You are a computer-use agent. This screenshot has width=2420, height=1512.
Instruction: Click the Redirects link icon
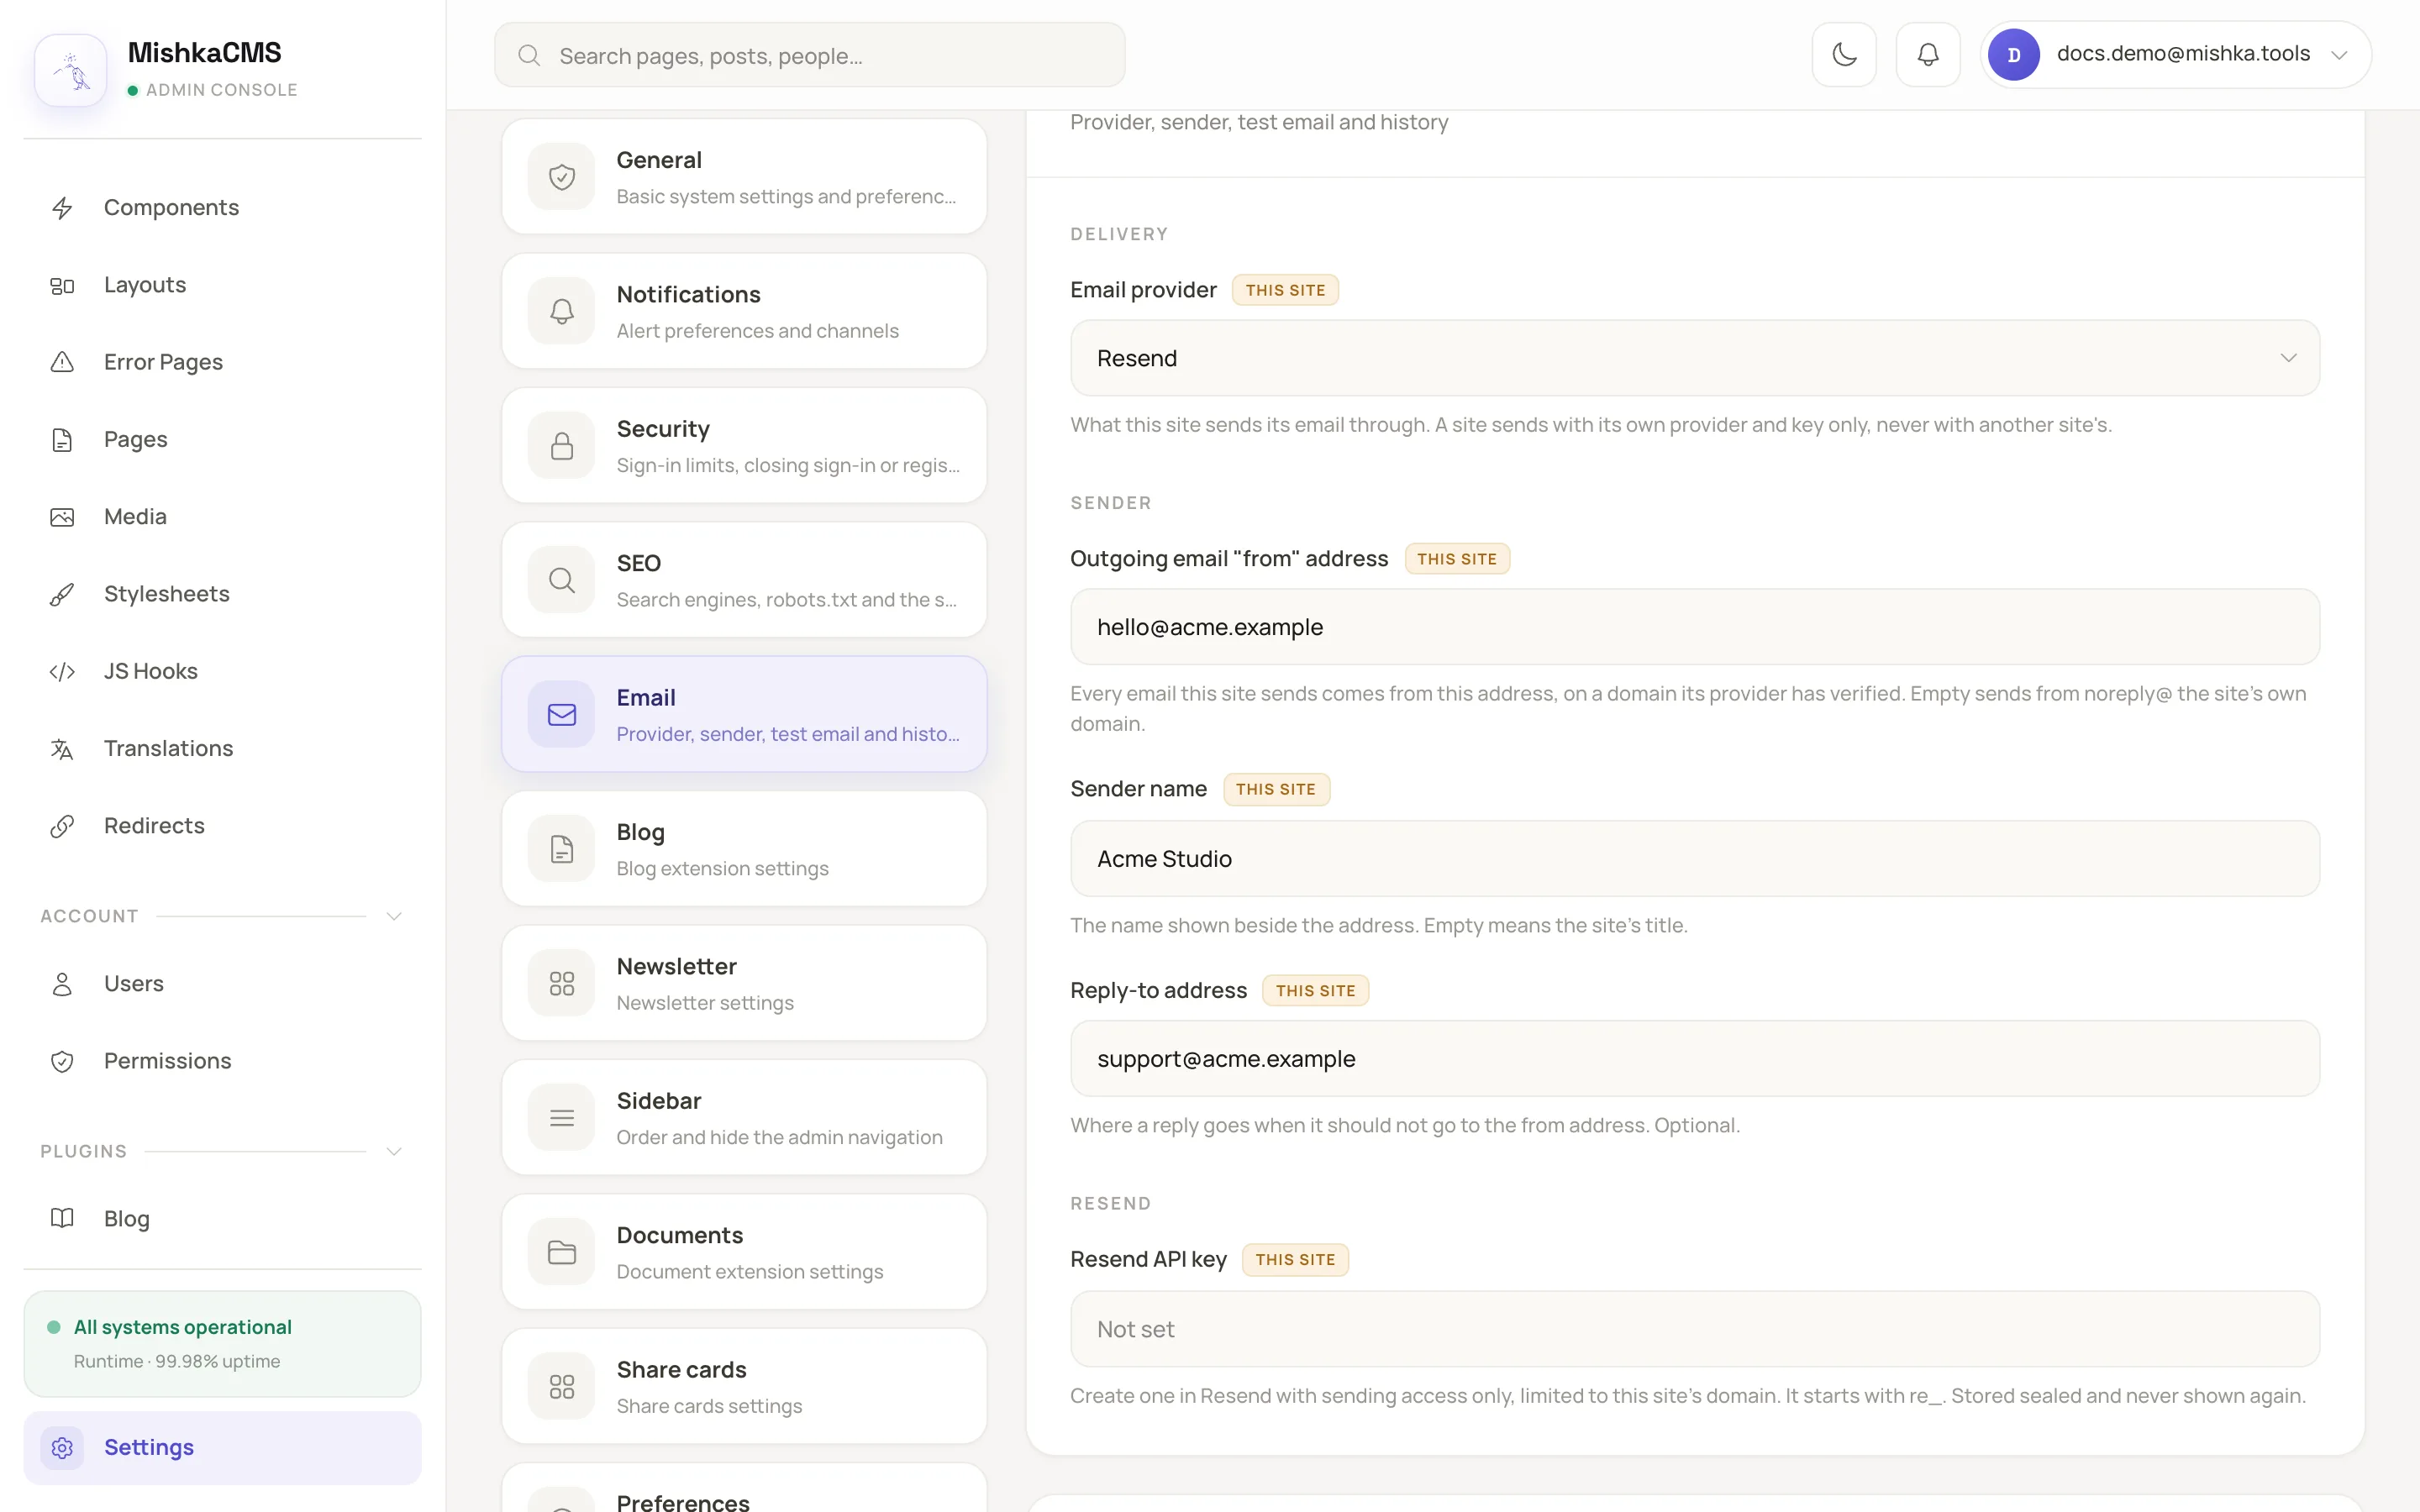pyautogui.click(x=62, y=826)
